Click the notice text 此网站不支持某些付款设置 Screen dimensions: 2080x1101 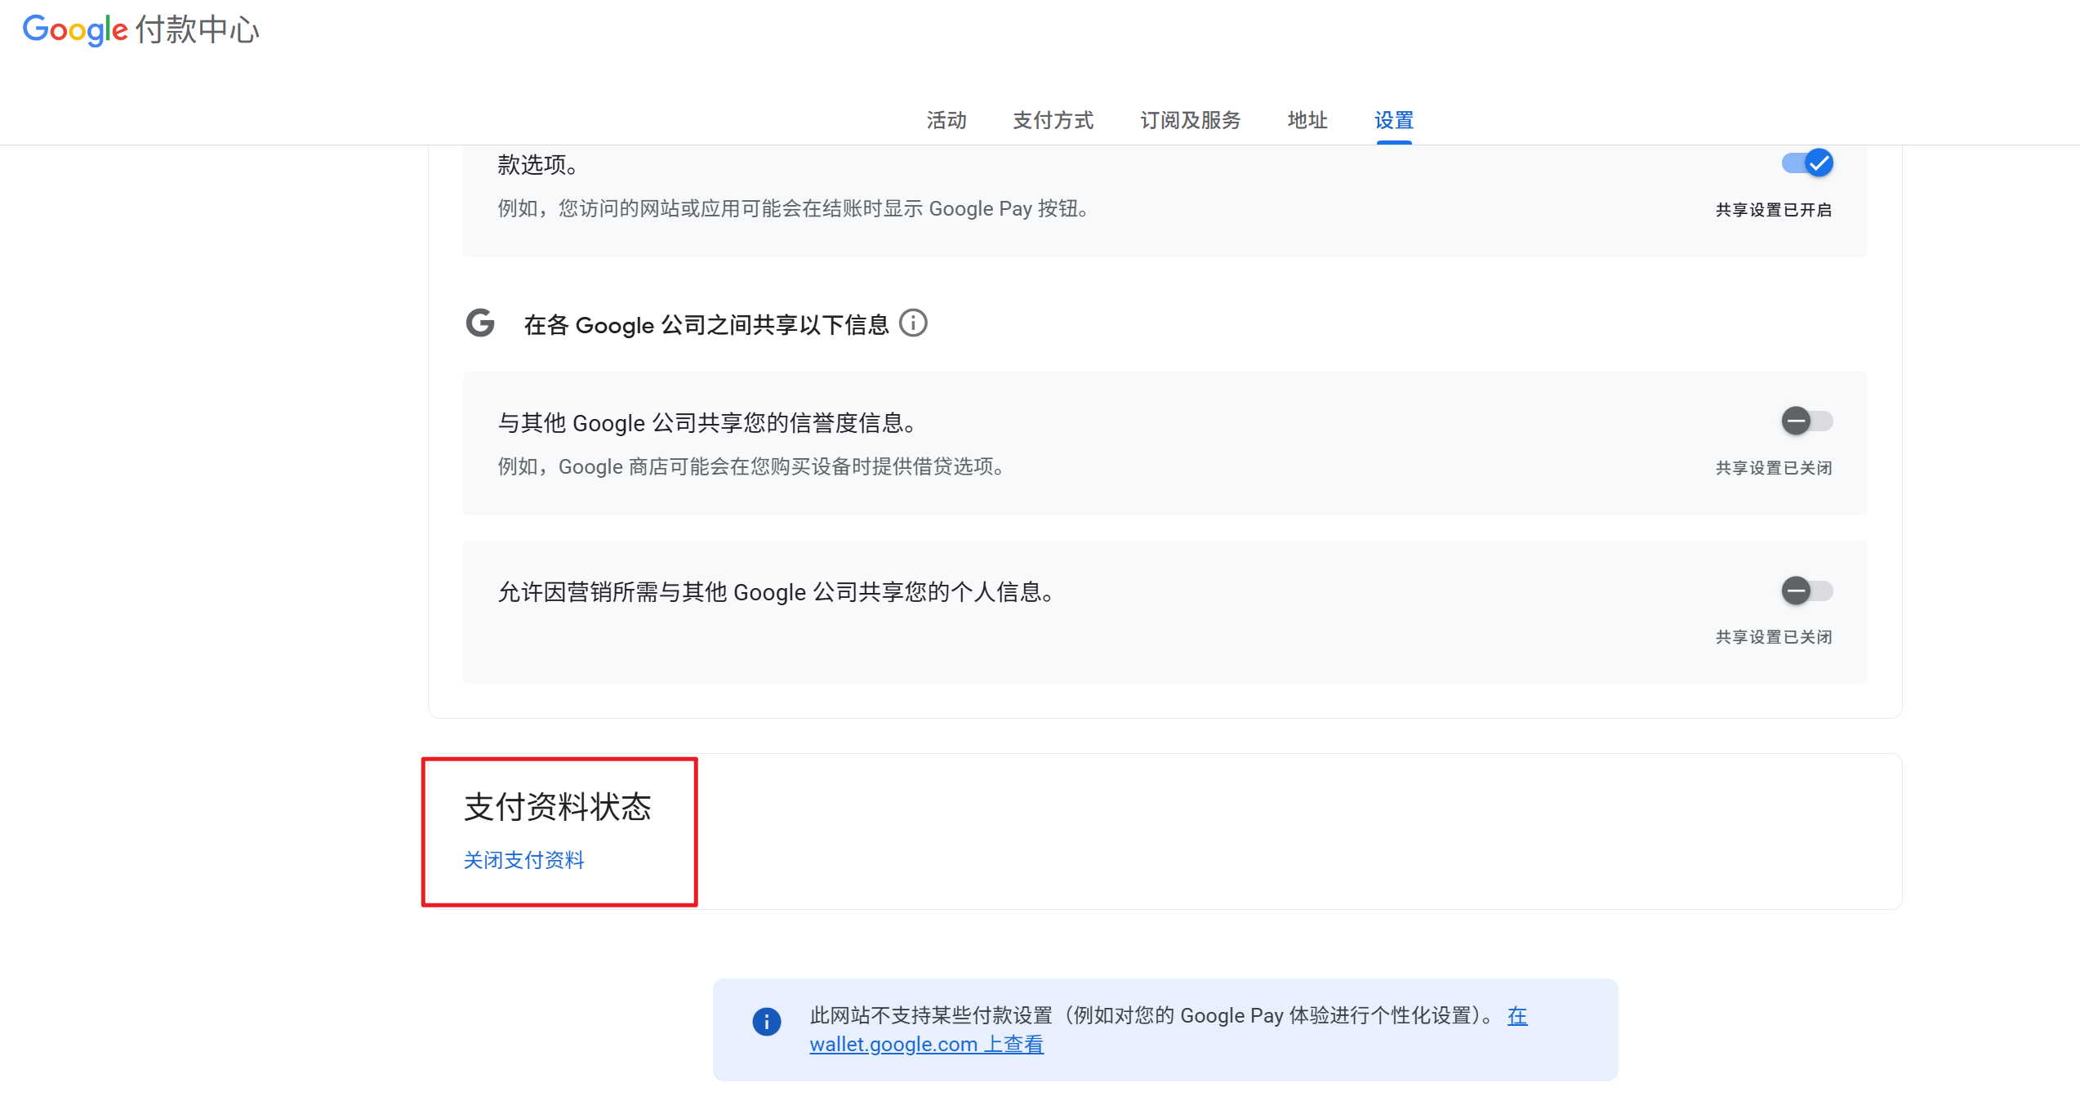click(1151, 1015)
